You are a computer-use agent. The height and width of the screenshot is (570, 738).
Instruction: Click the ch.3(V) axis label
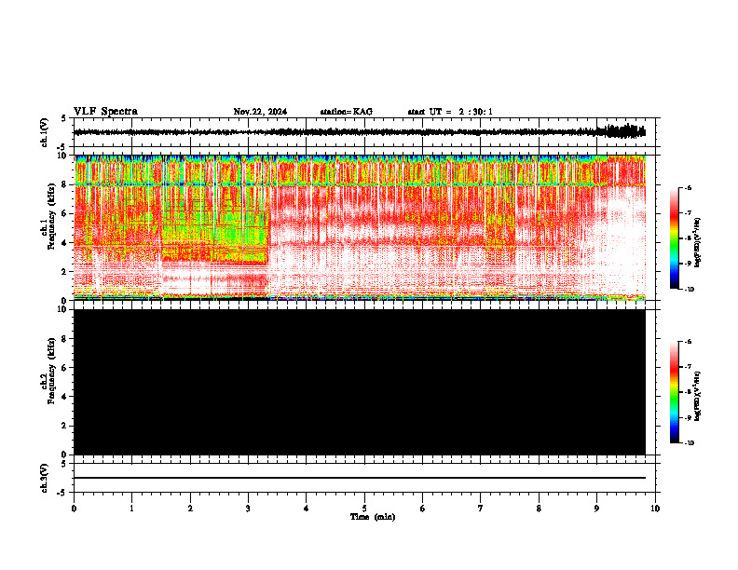coord(45,478)
